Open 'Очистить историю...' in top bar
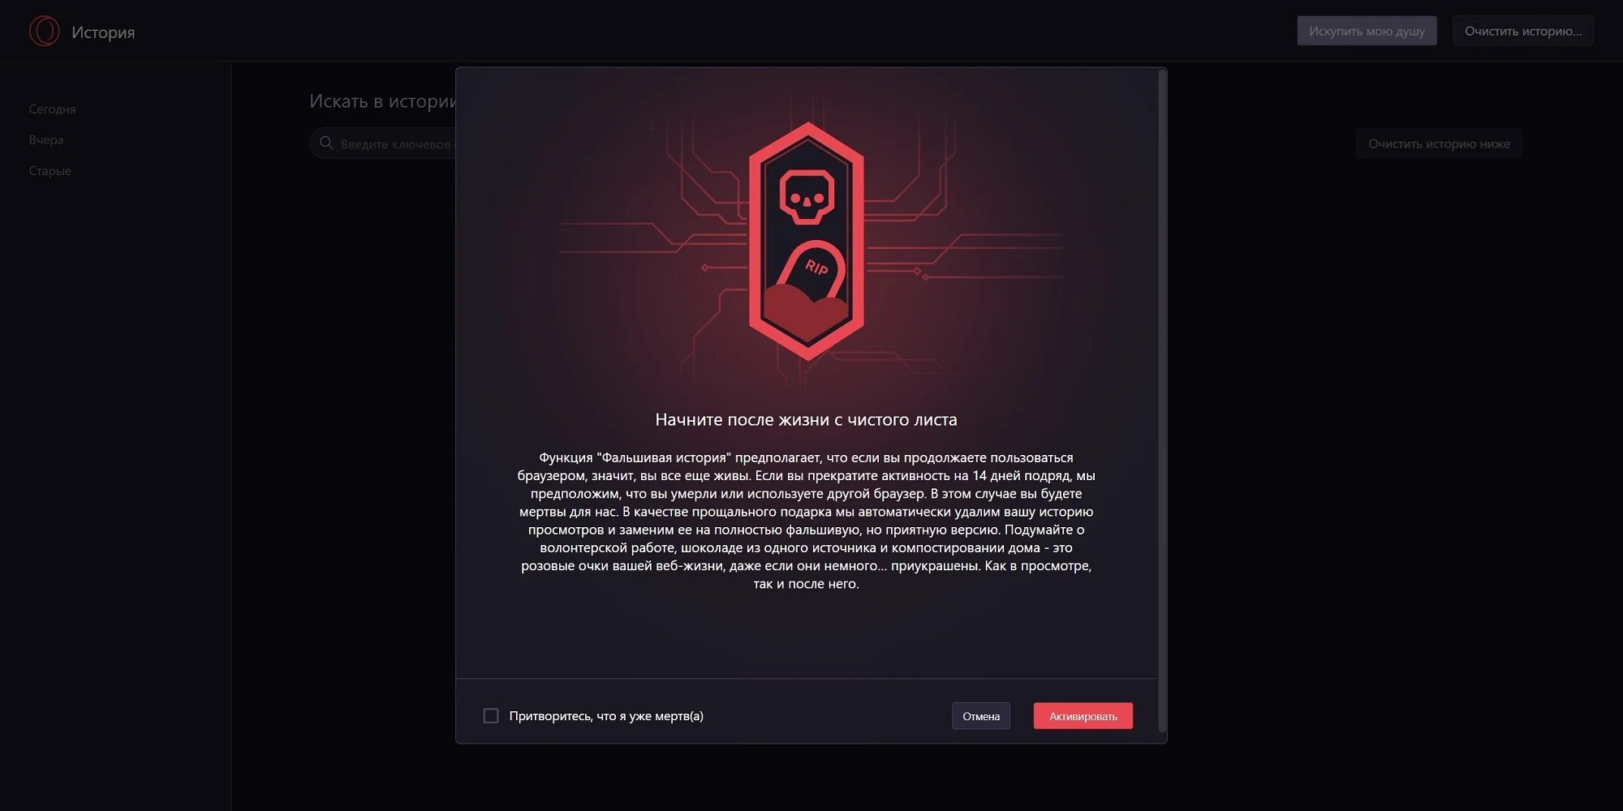 pos(1523,31)
